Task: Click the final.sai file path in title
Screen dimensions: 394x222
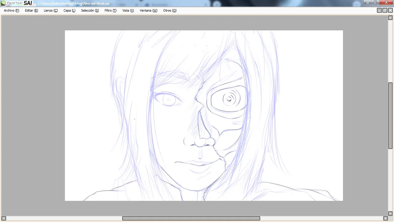Action: 73,4
